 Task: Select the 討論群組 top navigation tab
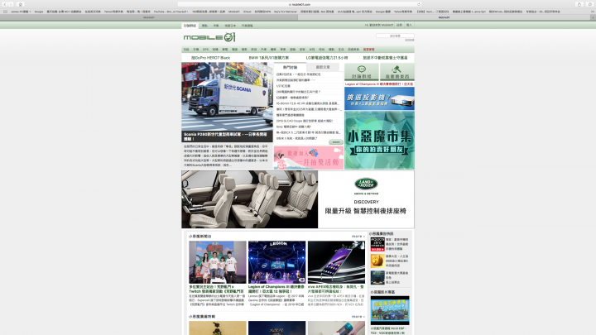tap(190, 26)
